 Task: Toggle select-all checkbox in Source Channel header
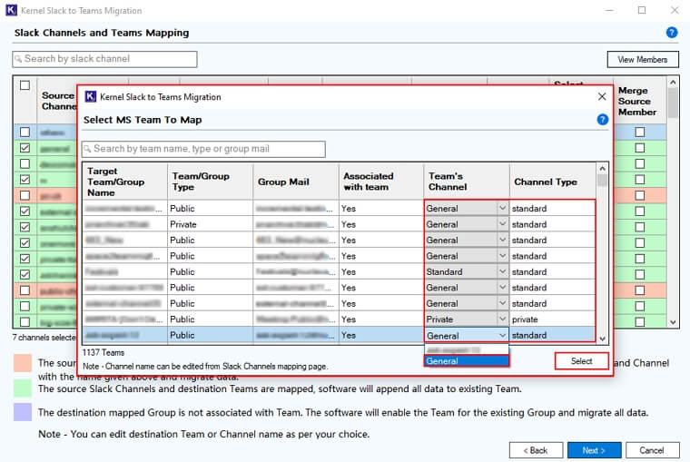[25, 85]
